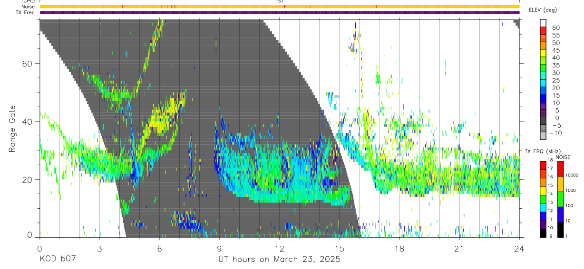This screenshot has height=269, width=584.
Task: Click the '151' CPID value
Action: coord(280,1)
